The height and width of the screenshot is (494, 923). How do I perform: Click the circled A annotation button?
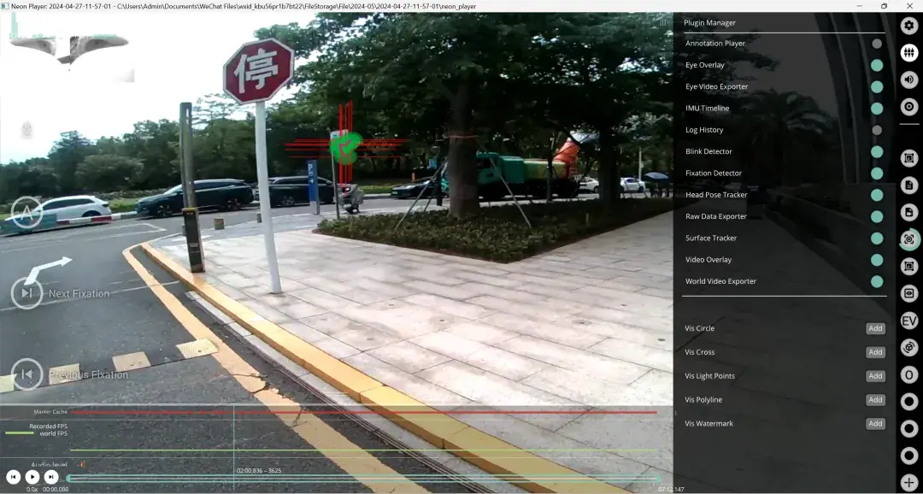tap(26, 213)
